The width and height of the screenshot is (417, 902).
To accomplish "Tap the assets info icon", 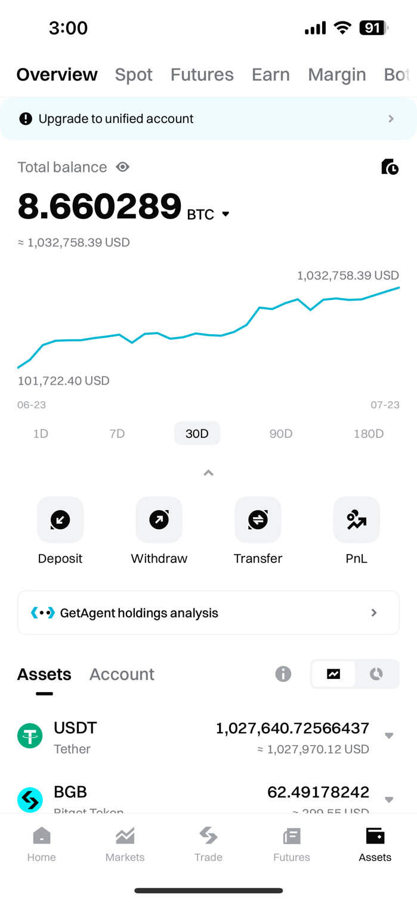I will 283,674.
